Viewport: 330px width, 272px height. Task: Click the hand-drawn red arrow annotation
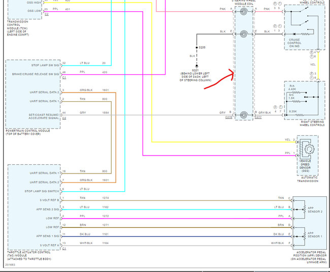[x=219, y=79]
